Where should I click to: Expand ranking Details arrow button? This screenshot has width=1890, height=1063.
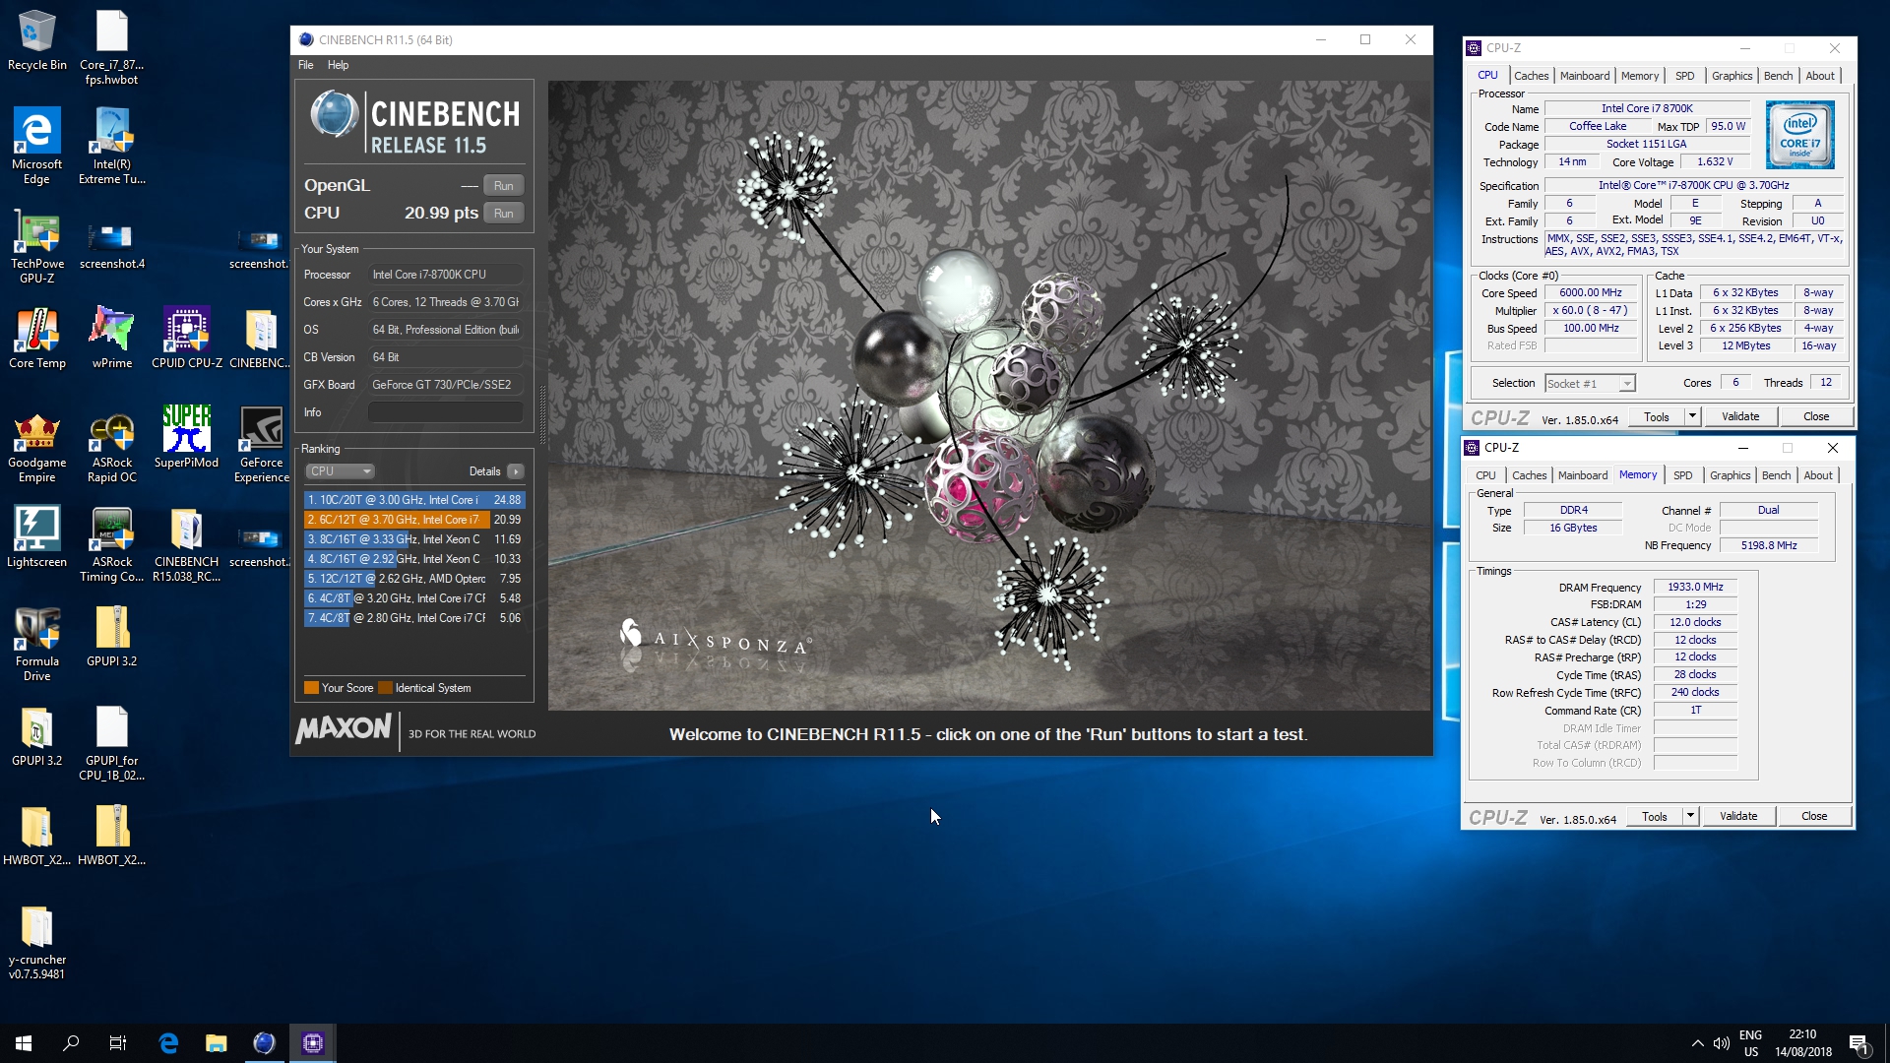516,471
